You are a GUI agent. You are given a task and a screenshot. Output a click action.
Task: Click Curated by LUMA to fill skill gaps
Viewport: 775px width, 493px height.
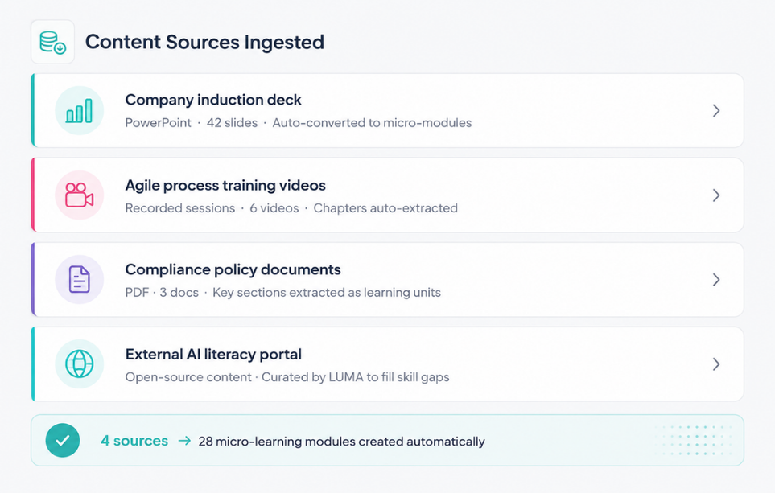tap(356, 377)
